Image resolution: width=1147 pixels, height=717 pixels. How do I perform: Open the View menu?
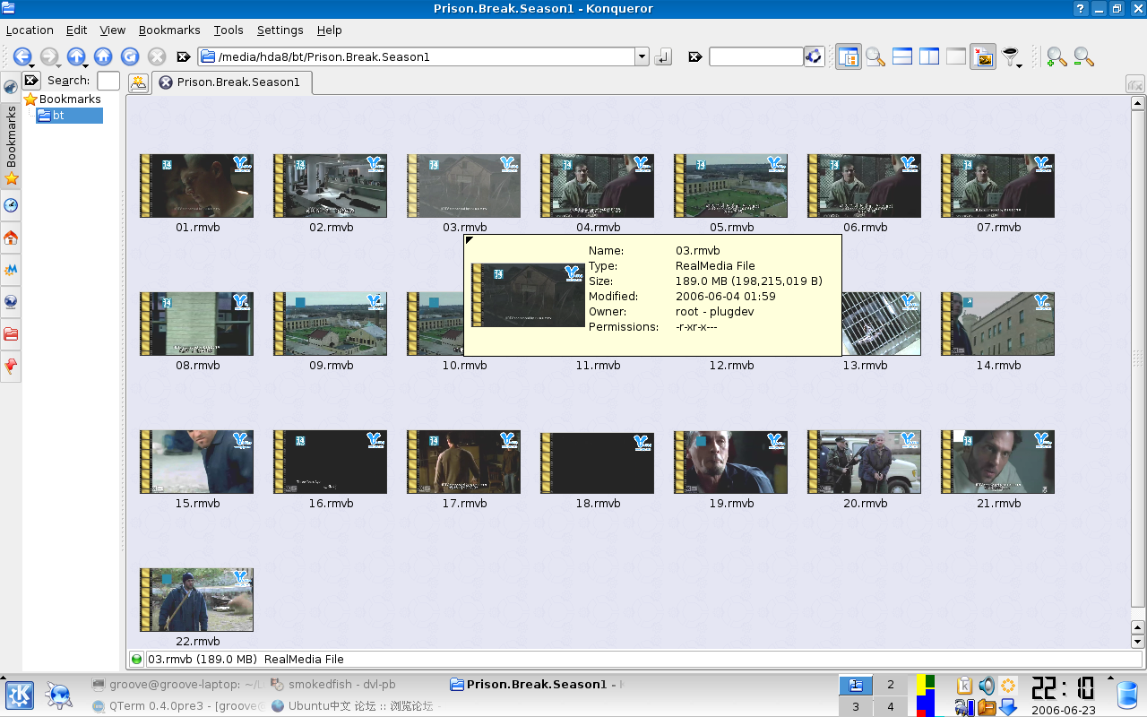tap(112, 30)
